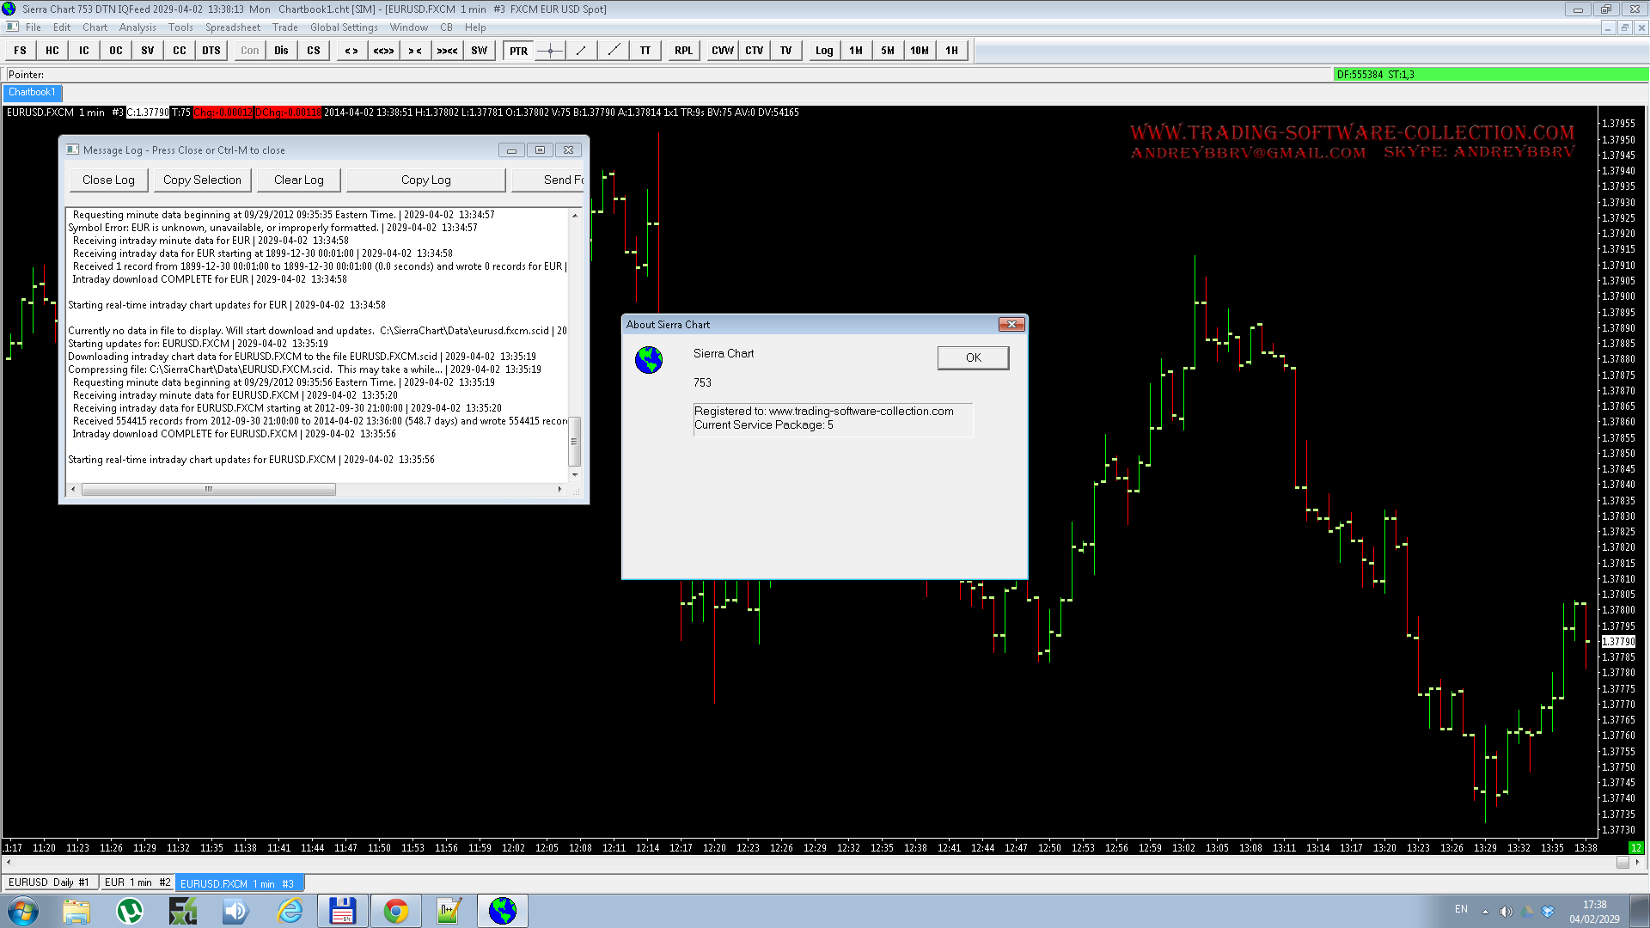Open the Global Settings menu
Viewport: 1650px width, 928px height.
344,27
